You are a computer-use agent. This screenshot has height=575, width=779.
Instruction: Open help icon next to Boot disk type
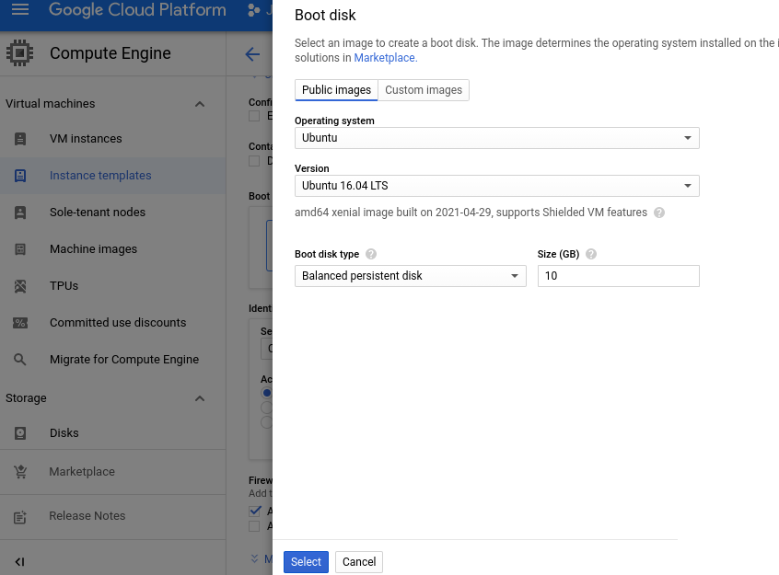[x=371, y=254]
